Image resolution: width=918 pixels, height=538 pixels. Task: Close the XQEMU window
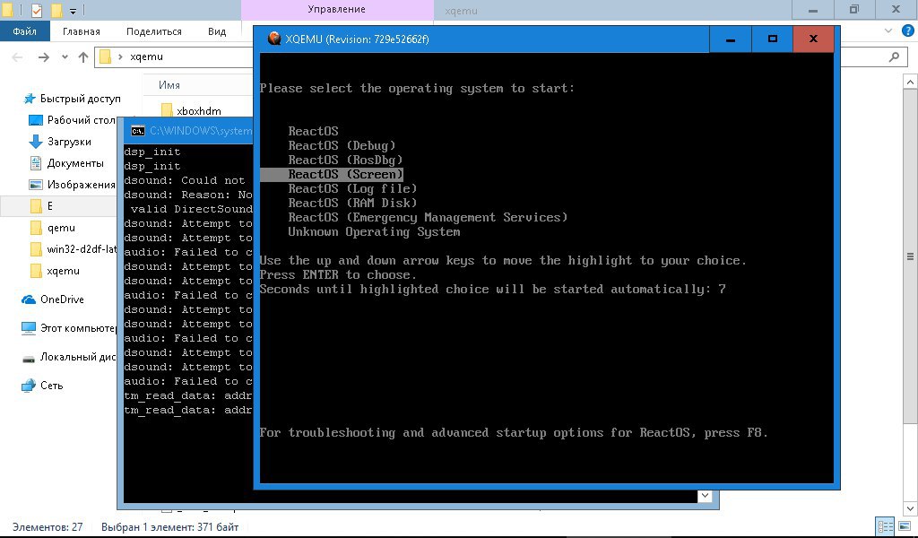pyautogui.click(x=813, y=39)
